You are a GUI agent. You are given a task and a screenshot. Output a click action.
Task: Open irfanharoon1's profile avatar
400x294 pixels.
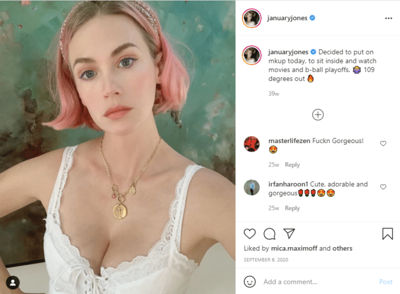pos(251,188)
